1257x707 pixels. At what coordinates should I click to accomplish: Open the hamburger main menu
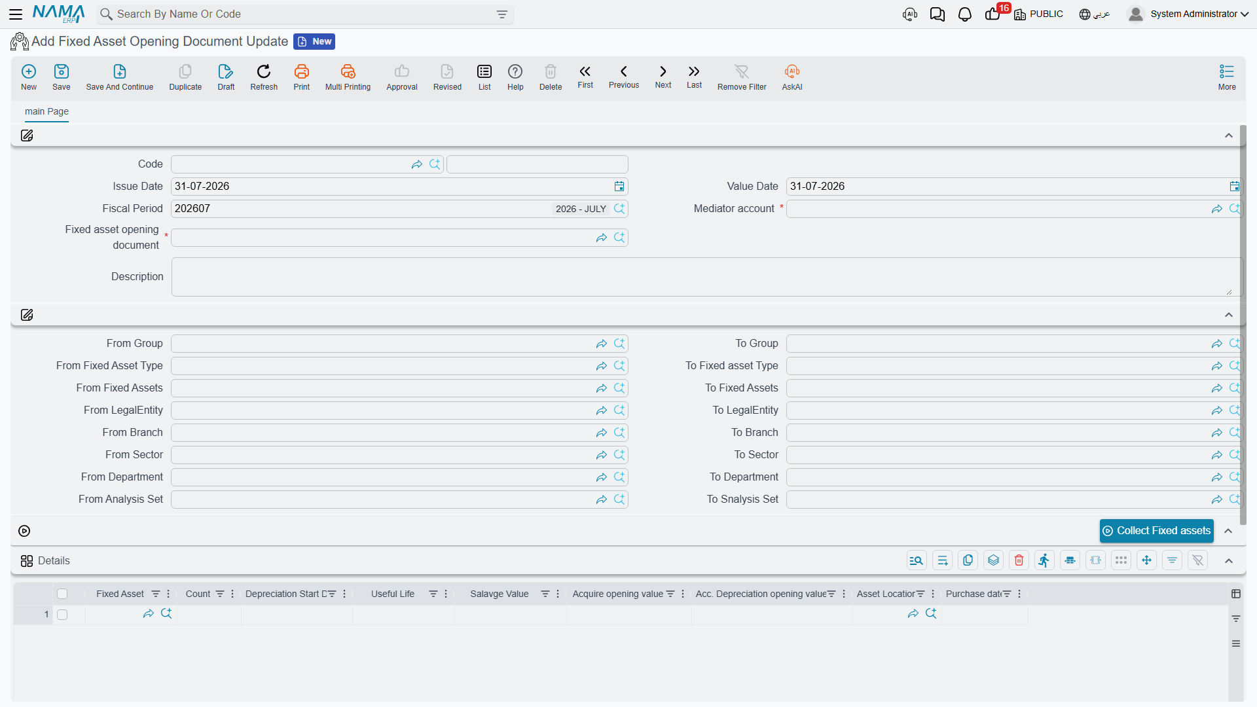[16, 14]
